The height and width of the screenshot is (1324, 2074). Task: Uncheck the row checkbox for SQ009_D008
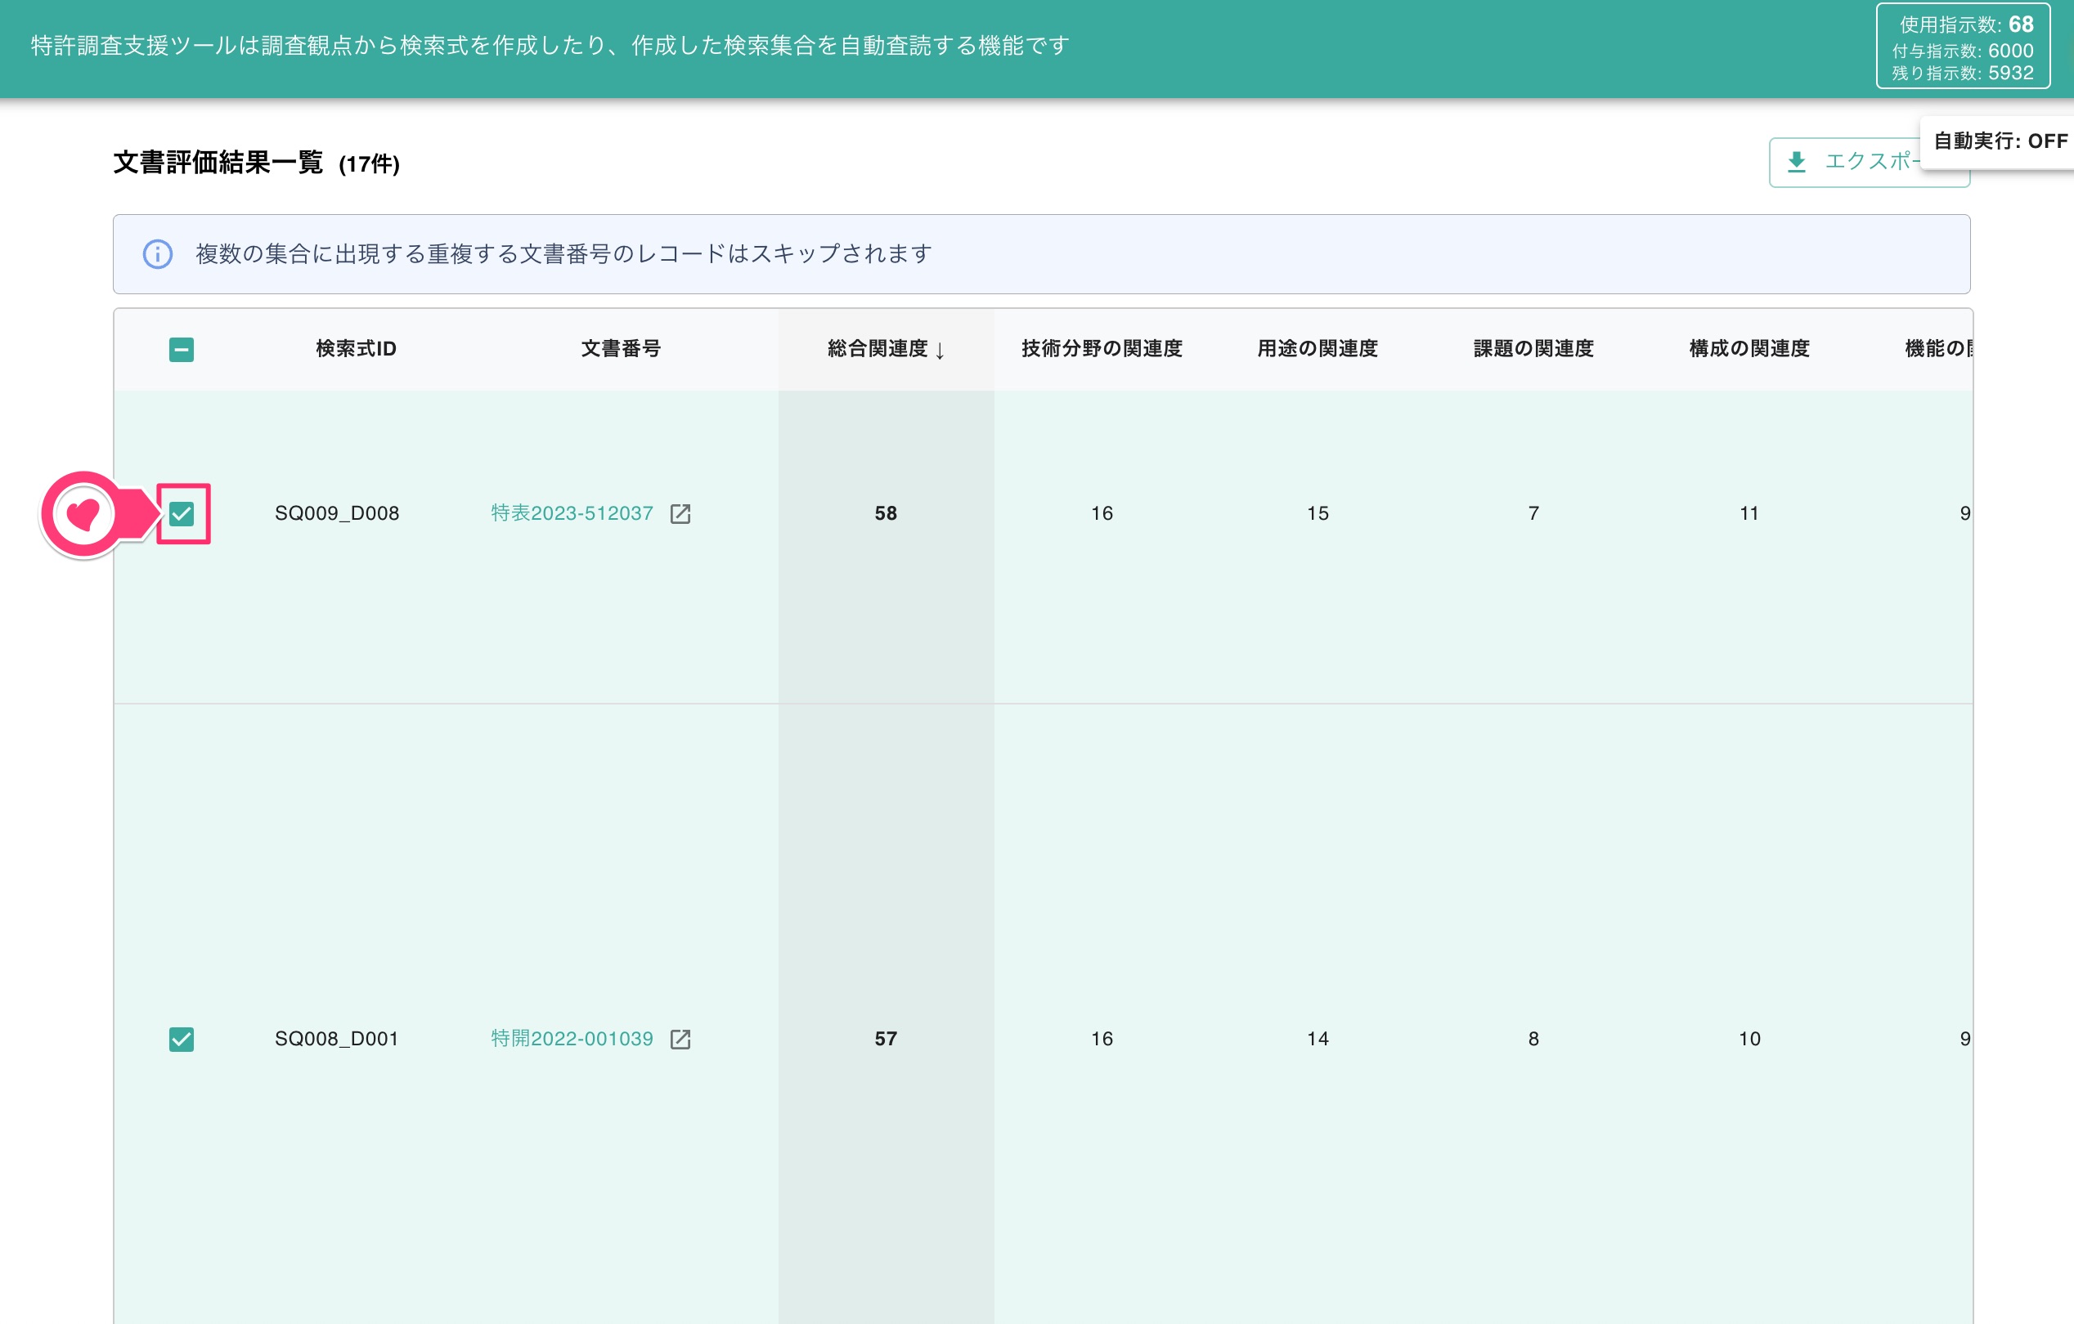click(x=181, y=514)
